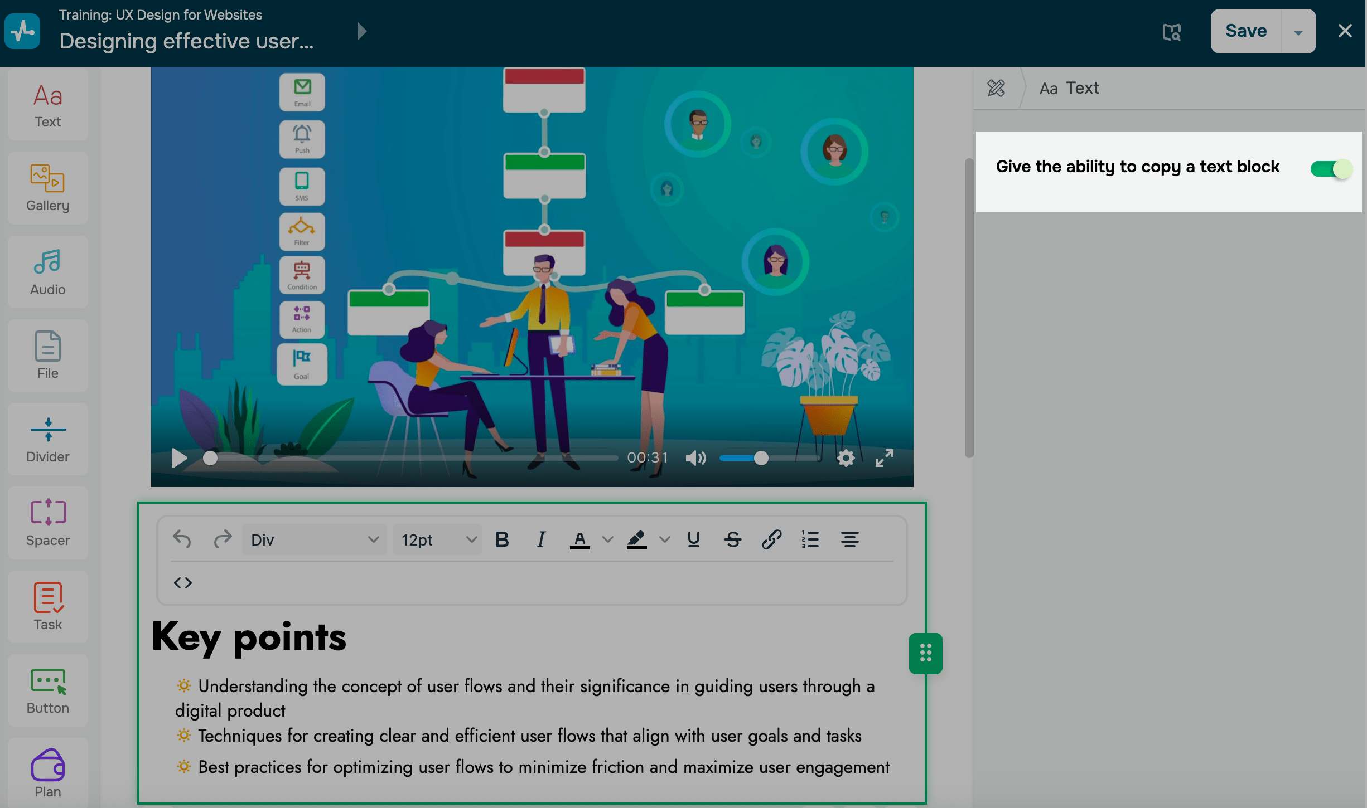Screen dimensions: 1367x808
Task: Click the Bold formatting icon
Action: click(x=502, y=539)
